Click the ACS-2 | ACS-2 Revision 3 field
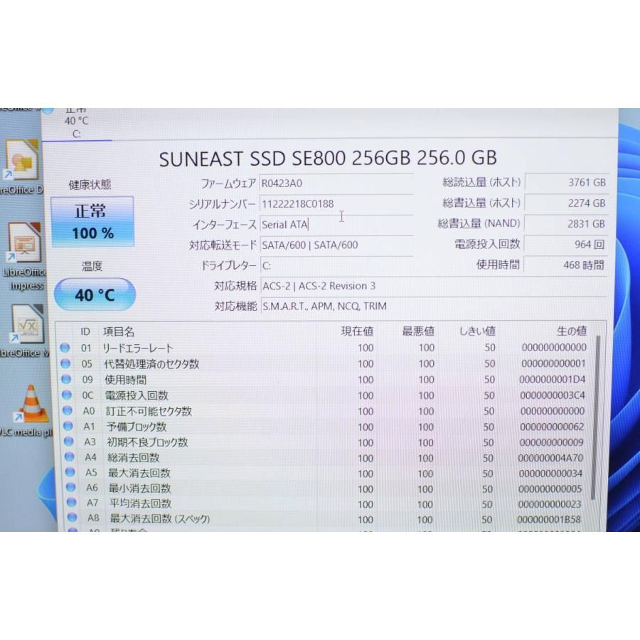The width and height of the screenshot is (640, 640). click(434, 286)
